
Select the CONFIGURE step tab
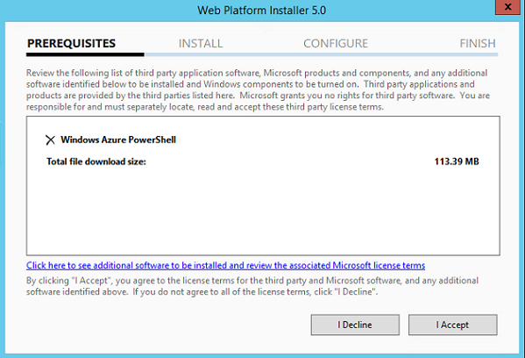click(336, 43)
